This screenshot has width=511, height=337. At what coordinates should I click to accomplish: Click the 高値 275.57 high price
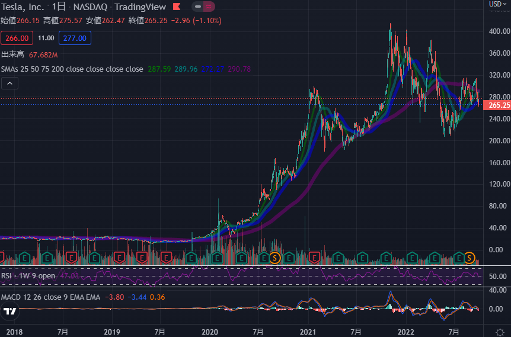point(63,21)
